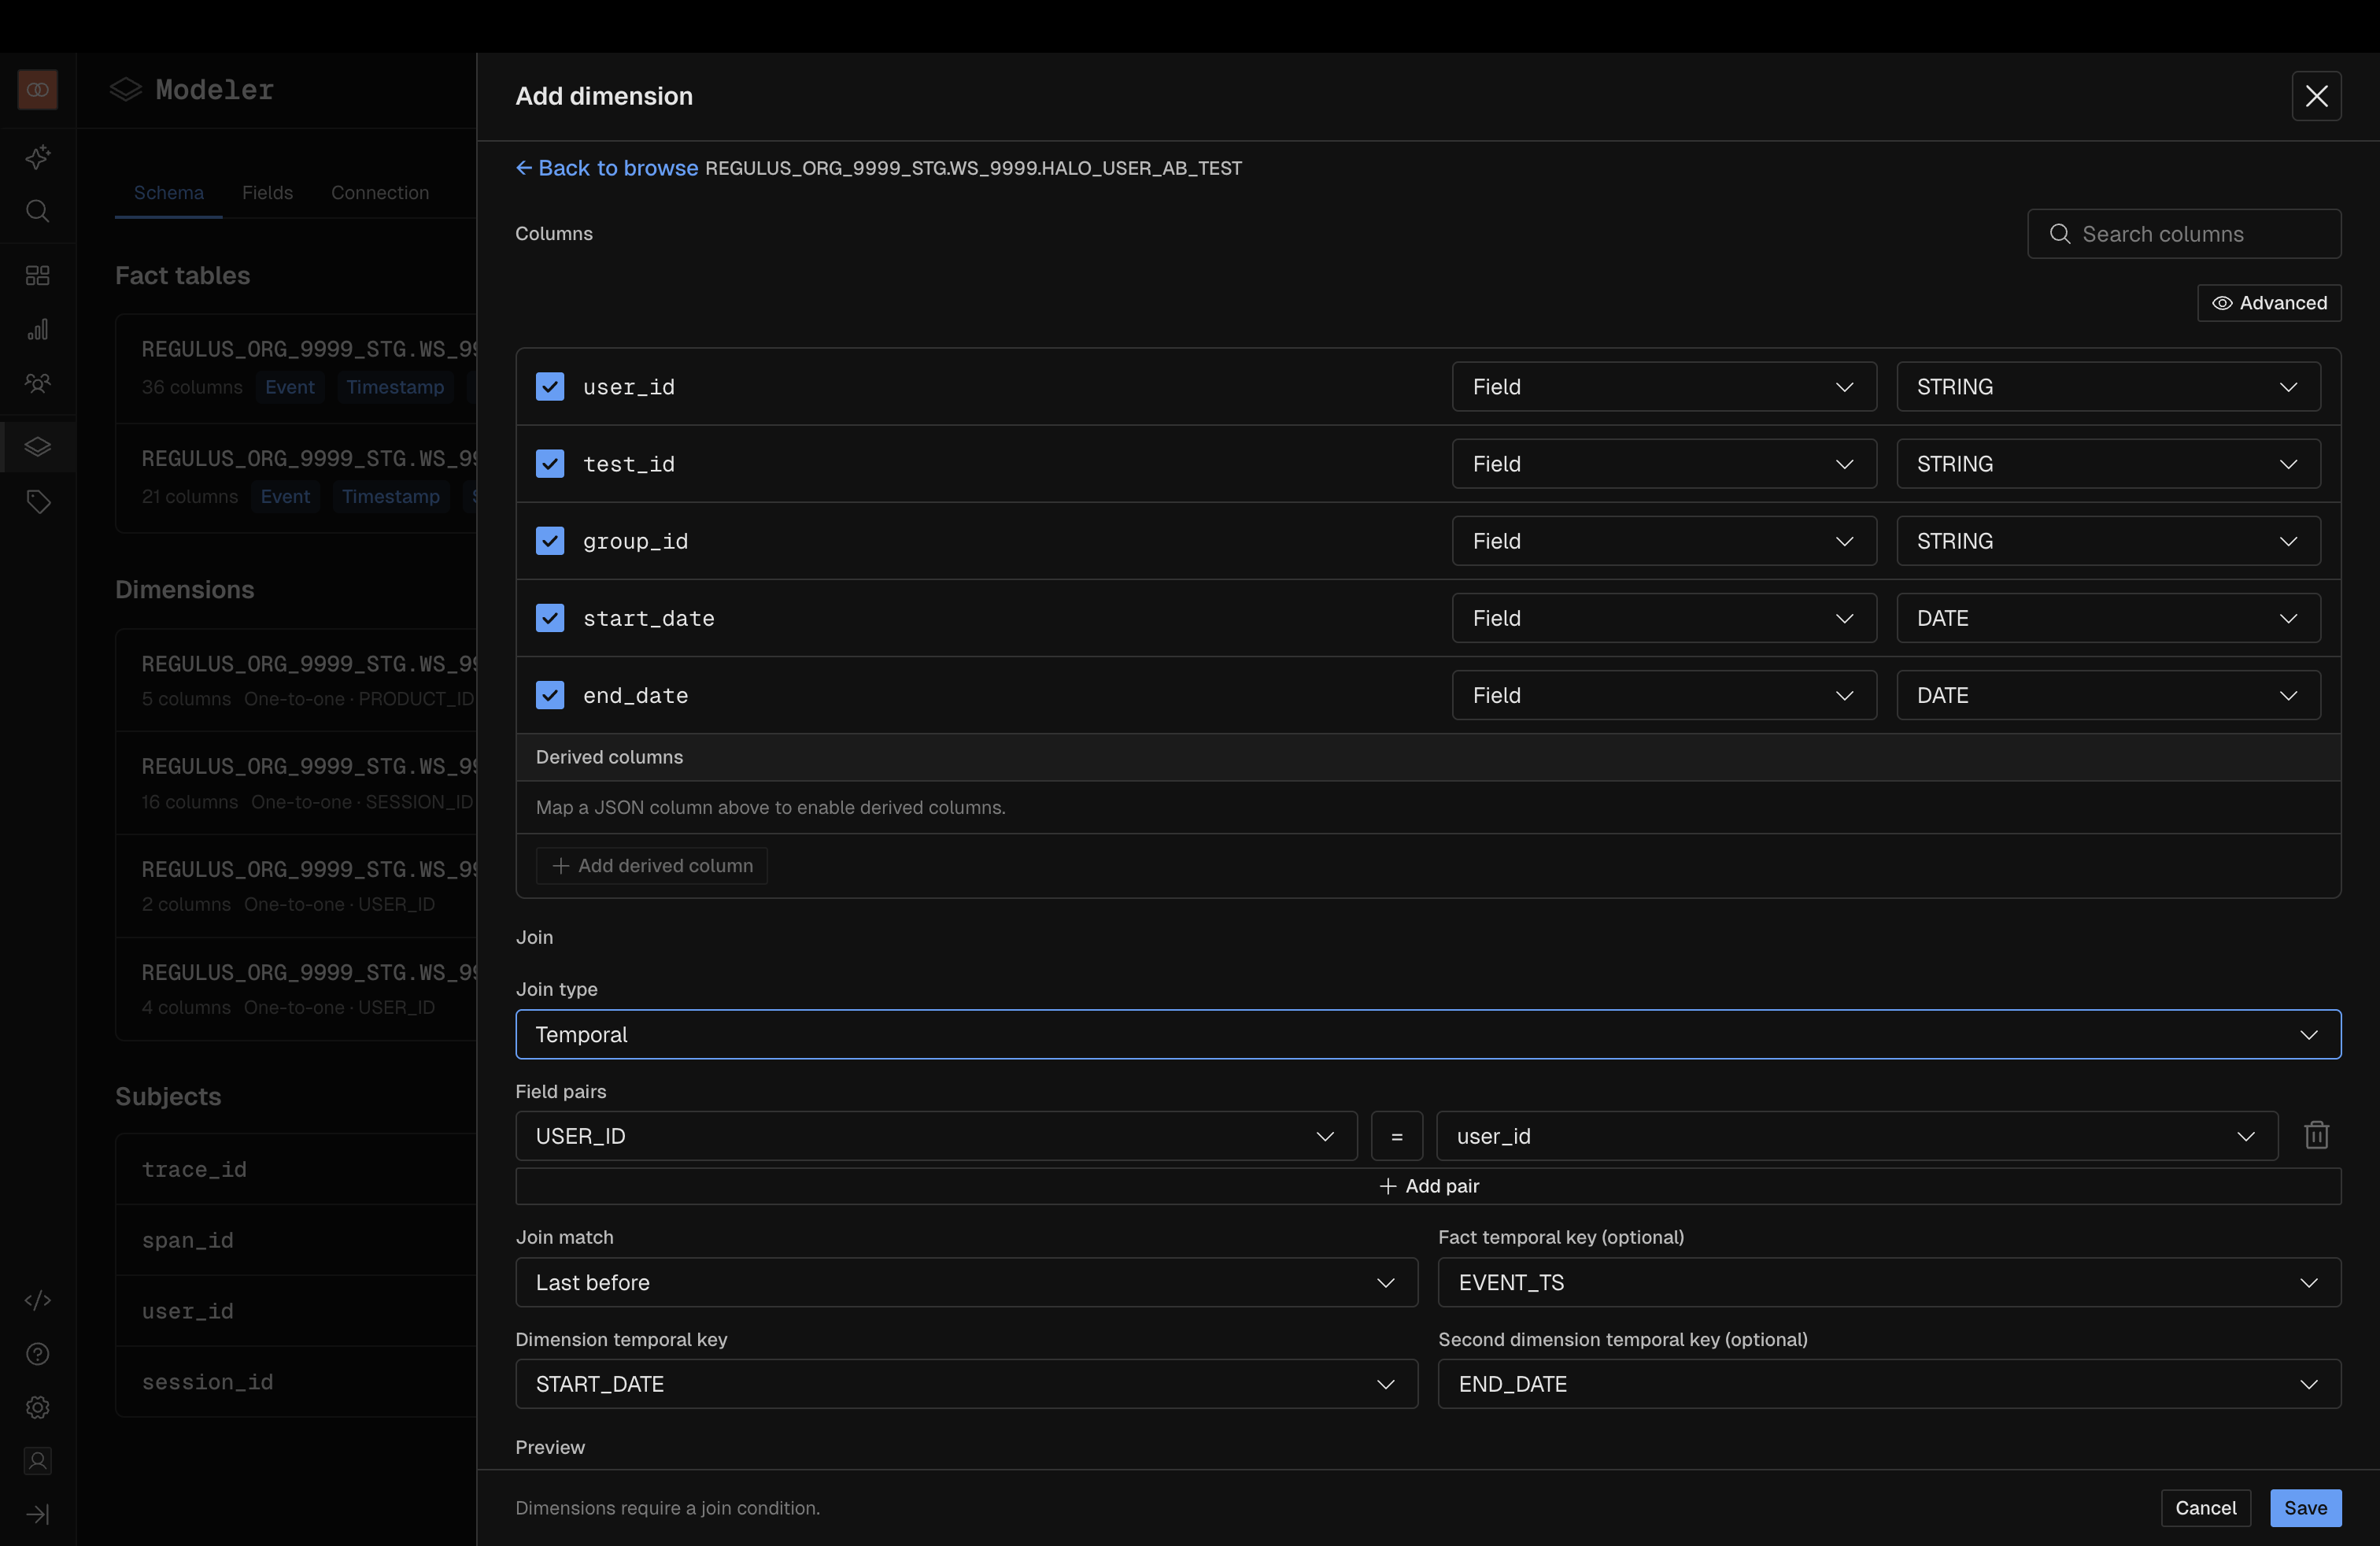Open the STRING type dropdown for test_id

click(x=2108, y=464)
